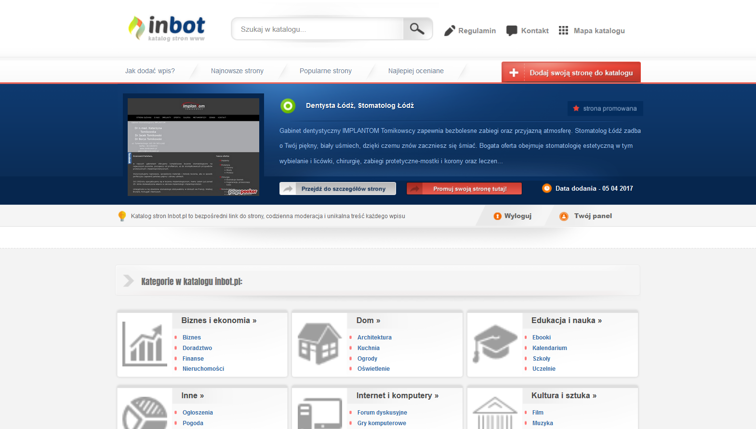Click the Dom house icon
Viewport: 756px width, 429px height.
tap(319, 344)
